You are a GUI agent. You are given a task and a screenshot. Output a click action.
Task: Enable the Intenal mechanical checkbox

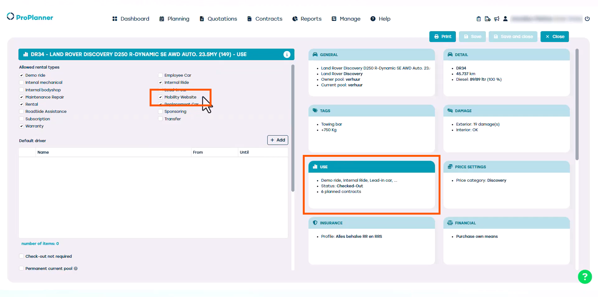(x=22, y=83)
